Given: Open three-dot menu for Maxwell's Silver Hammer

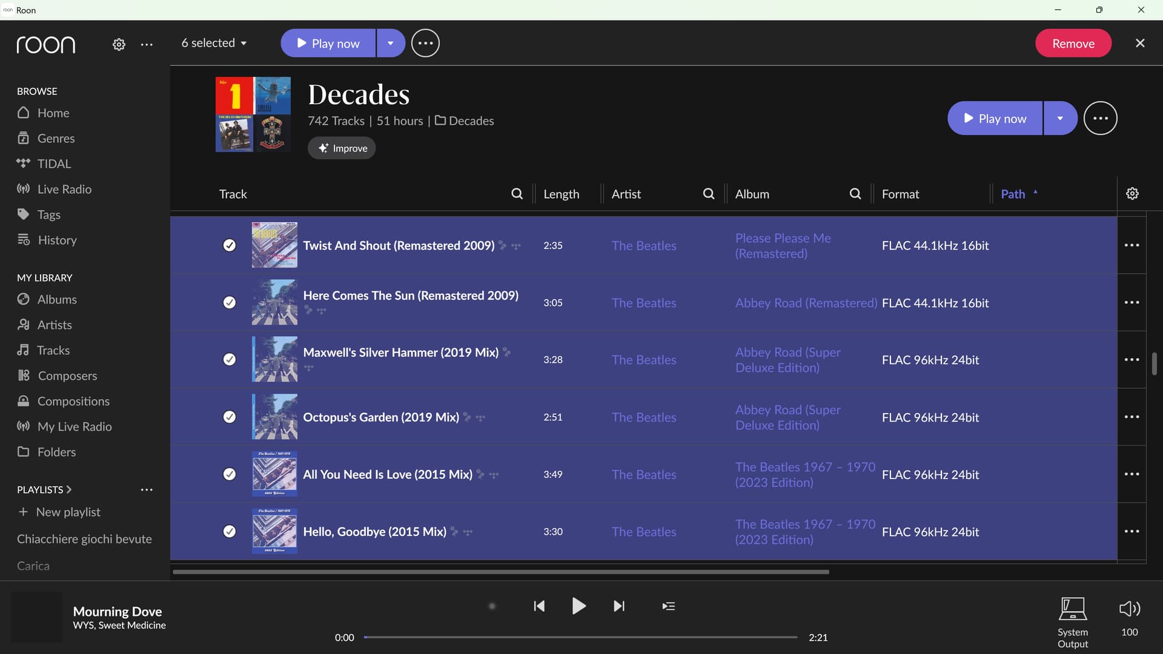Looking at the screenshot, I should pos(1132,360).
